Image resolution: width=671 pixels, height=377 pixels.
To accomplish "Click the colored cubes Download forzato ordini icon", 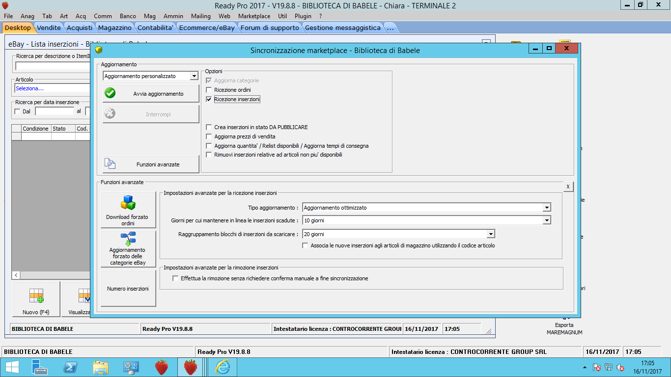I will [x=128, y=203].
